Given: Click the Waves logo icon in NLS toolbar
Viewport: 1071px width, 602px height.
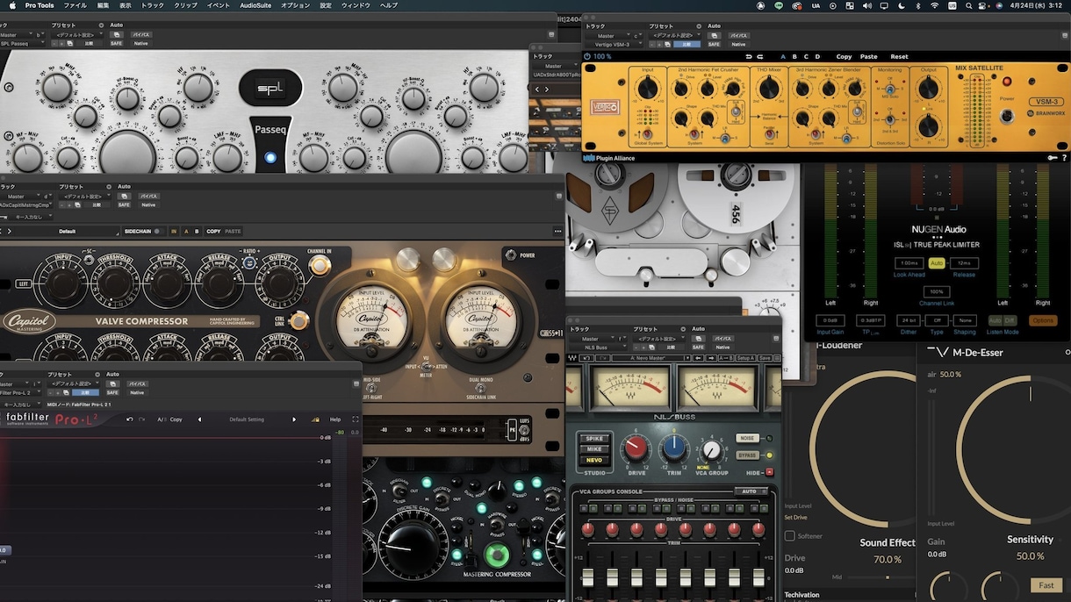Looking at the screenshot, I should click(573, 358).
